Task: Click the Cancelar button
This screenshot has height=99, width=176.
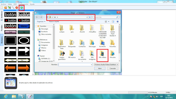Action: tap(112, 68)
